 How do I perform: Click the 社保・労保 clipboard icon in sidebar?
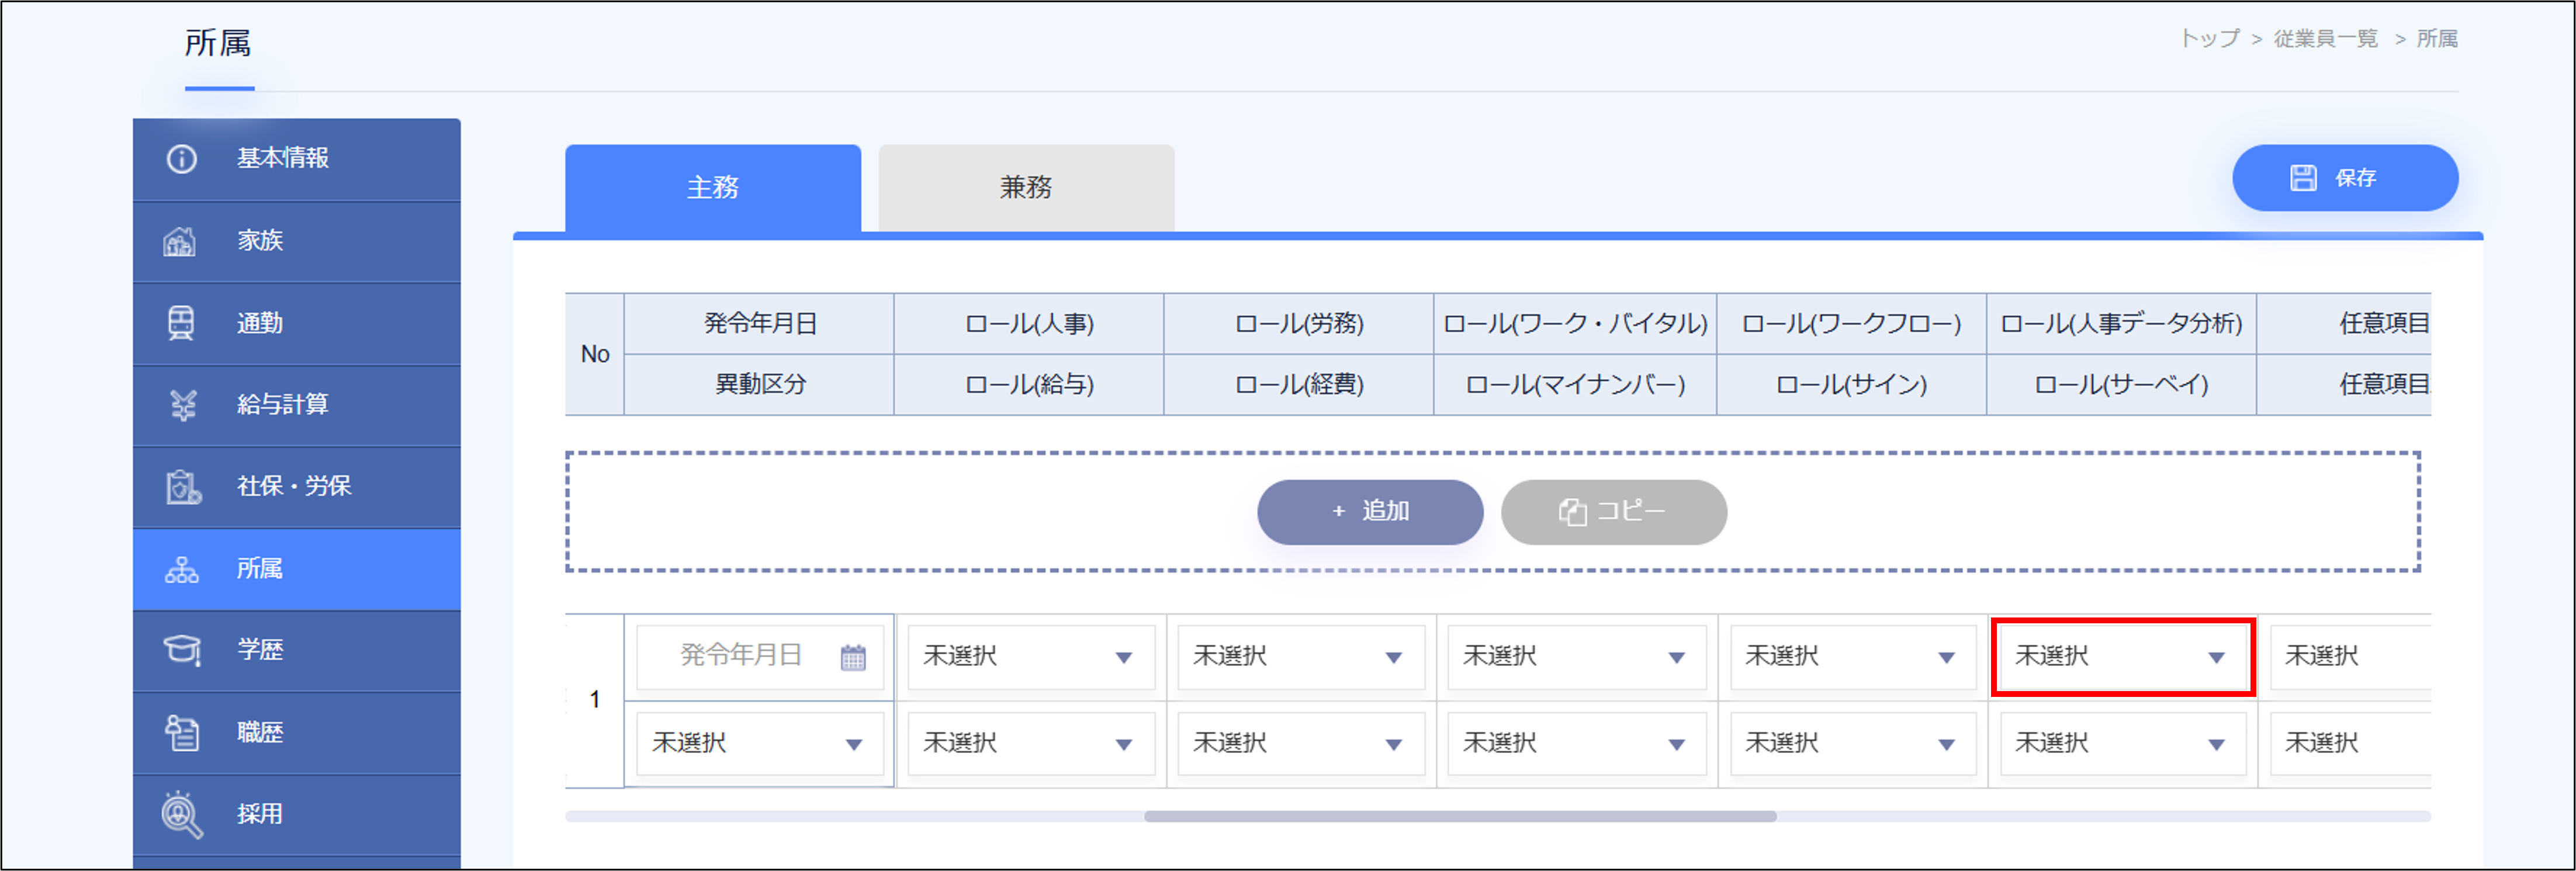(183, 487)
